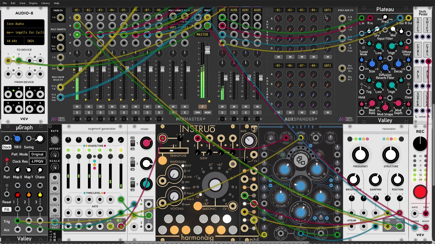Click REC module TRIG input jack

pyautogui.click(x=425, y=213)
